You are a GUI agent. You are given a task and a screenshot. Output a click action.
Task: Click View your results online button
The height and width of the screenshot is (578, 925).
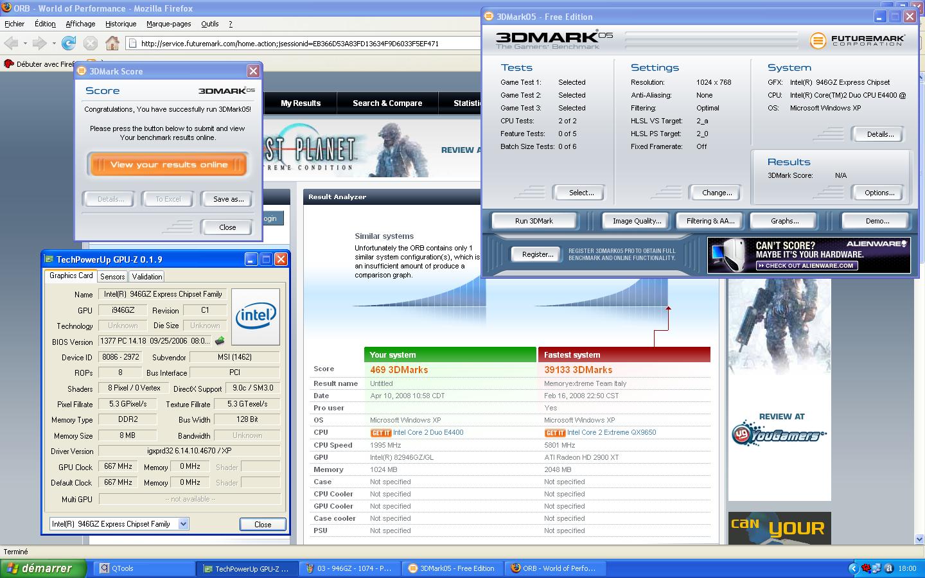(168, 164)
